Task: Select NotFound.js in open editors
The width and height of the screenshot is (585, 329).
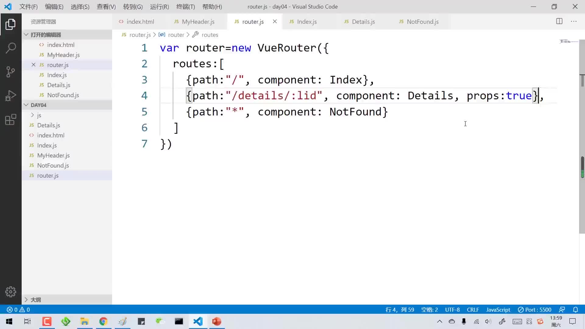Action: (67, 95)
